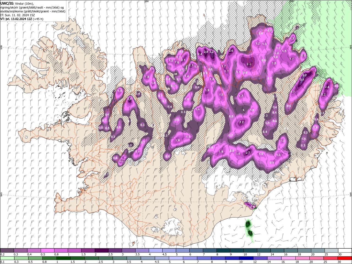Click the '15W' longitude label at top
This screenshot has width=352, height=264.
click(x=291, y=1)
